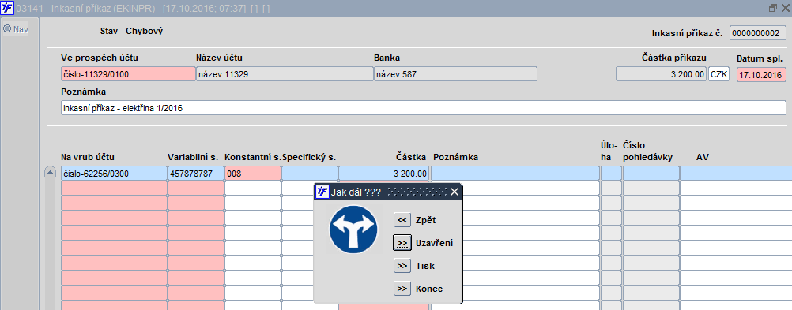
Task: Click the Uzavření arrow button
Action: tap(402, 243)
